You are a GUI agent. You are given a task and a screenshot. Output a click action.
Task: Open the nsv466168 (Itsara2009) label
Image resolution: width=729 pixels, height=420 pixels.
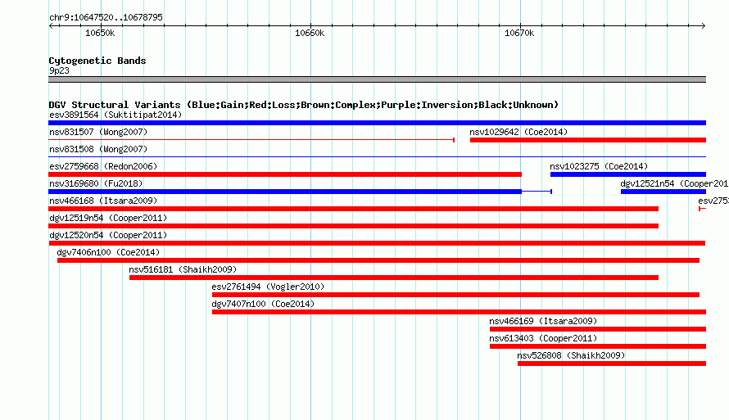[103, 201]
